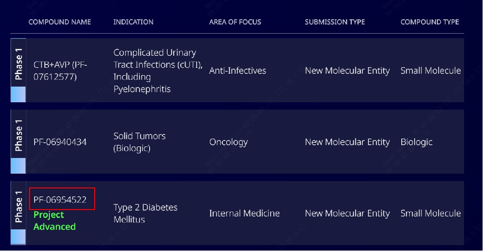Click the INDICATION column header
The width and height of the screenshot is (483, 251).
point(133,22)
